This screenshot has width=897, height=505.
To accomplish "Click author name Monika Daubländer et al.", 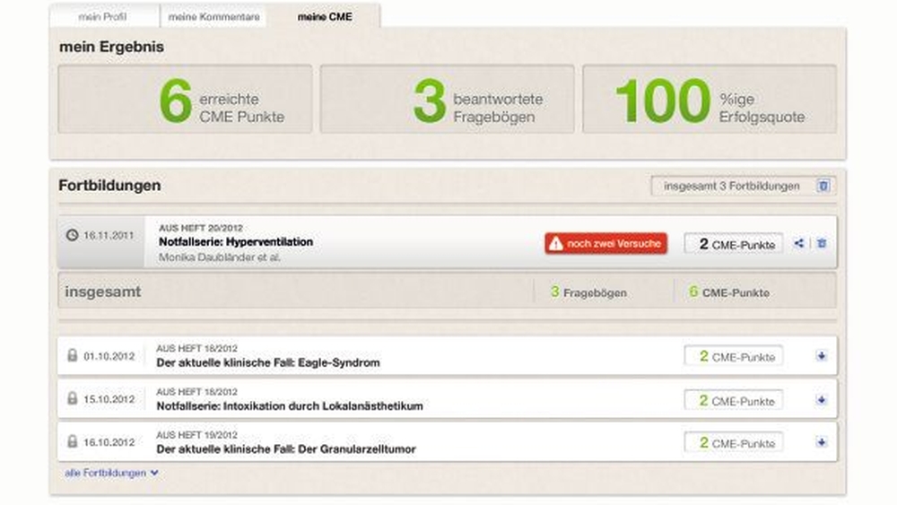I will 220,257.
